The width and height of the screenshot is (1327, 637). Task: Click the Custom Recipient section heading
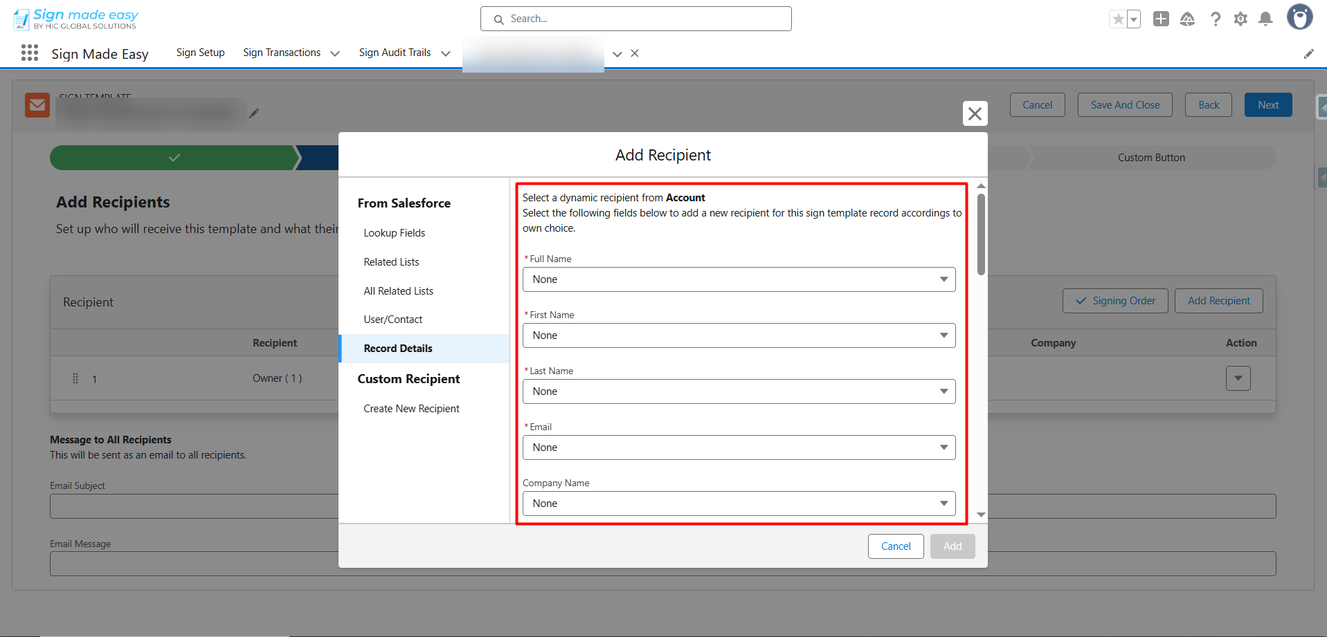pos(408,379)
